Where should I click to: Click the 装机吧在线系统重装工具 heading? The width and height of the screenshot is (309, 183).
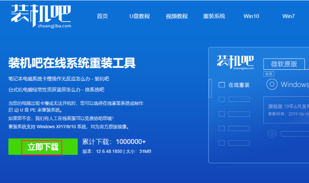coord(72,63)
